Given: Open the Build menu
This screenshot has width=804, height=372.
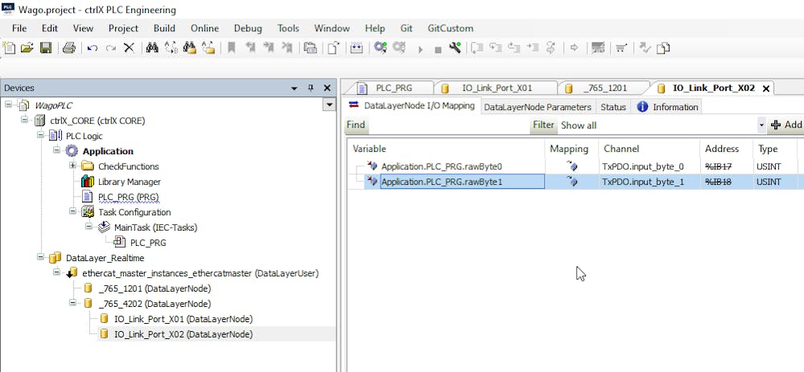Looking at the screenshot, I should tap(164, 28).
